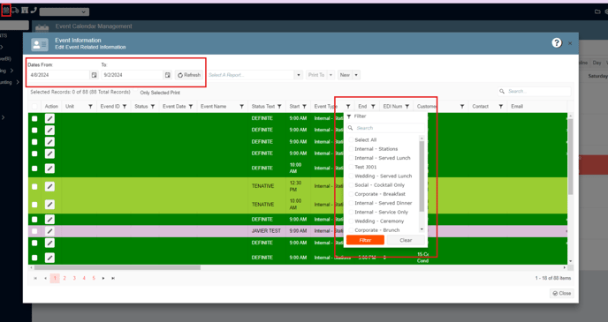The width and height of the screenshot is (608, 322).
Task: Open the Dates From calendar picker icon
Action: pos(94,75)
